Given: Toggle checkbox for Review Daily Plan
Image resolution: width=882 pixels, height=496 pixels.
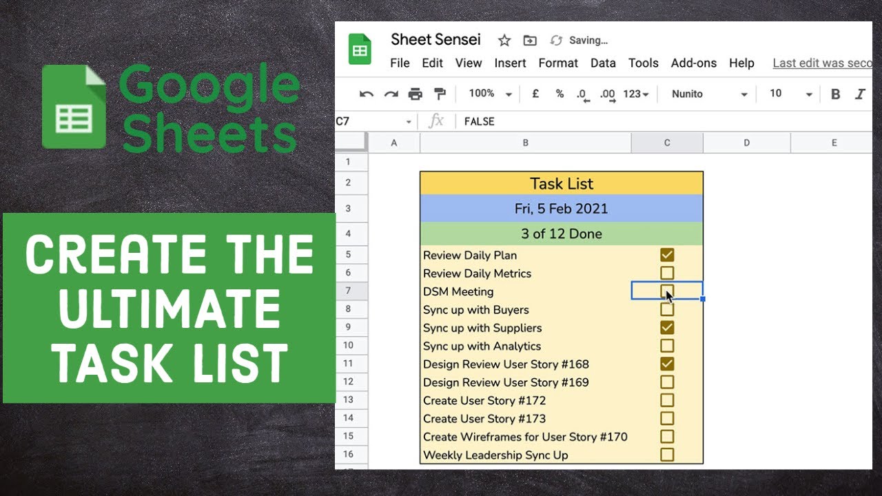Looking at the screenshot, I should [667, 255].
